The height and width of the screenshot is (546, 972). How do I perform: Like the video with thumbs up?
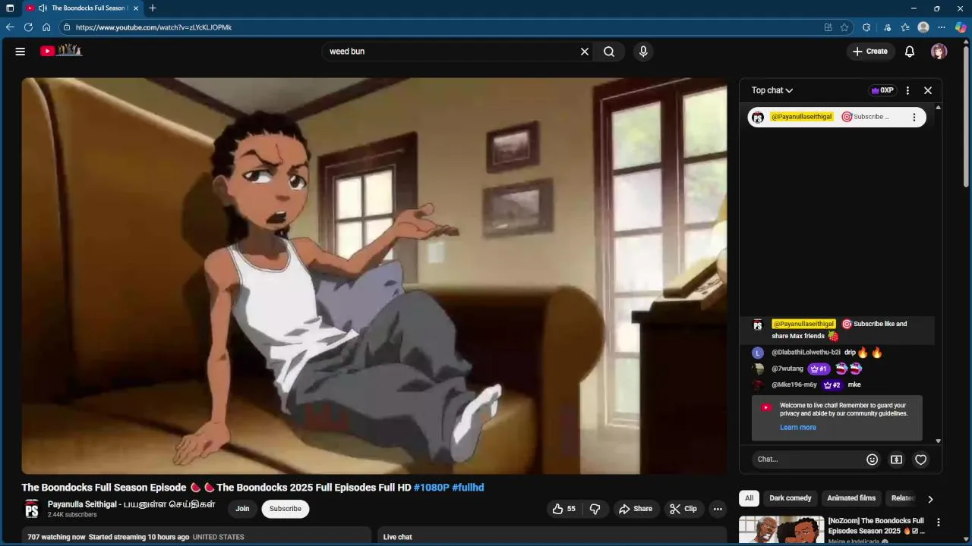pos(563,509)
